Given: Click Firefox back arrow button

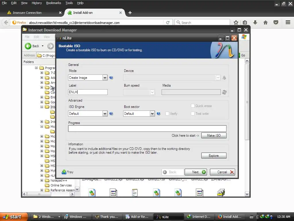Looking at the screenshot, I should click(x=6, y=22).
